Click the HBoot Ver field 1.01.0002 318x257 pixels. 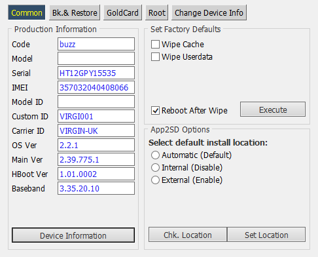(x=96, y=174)
